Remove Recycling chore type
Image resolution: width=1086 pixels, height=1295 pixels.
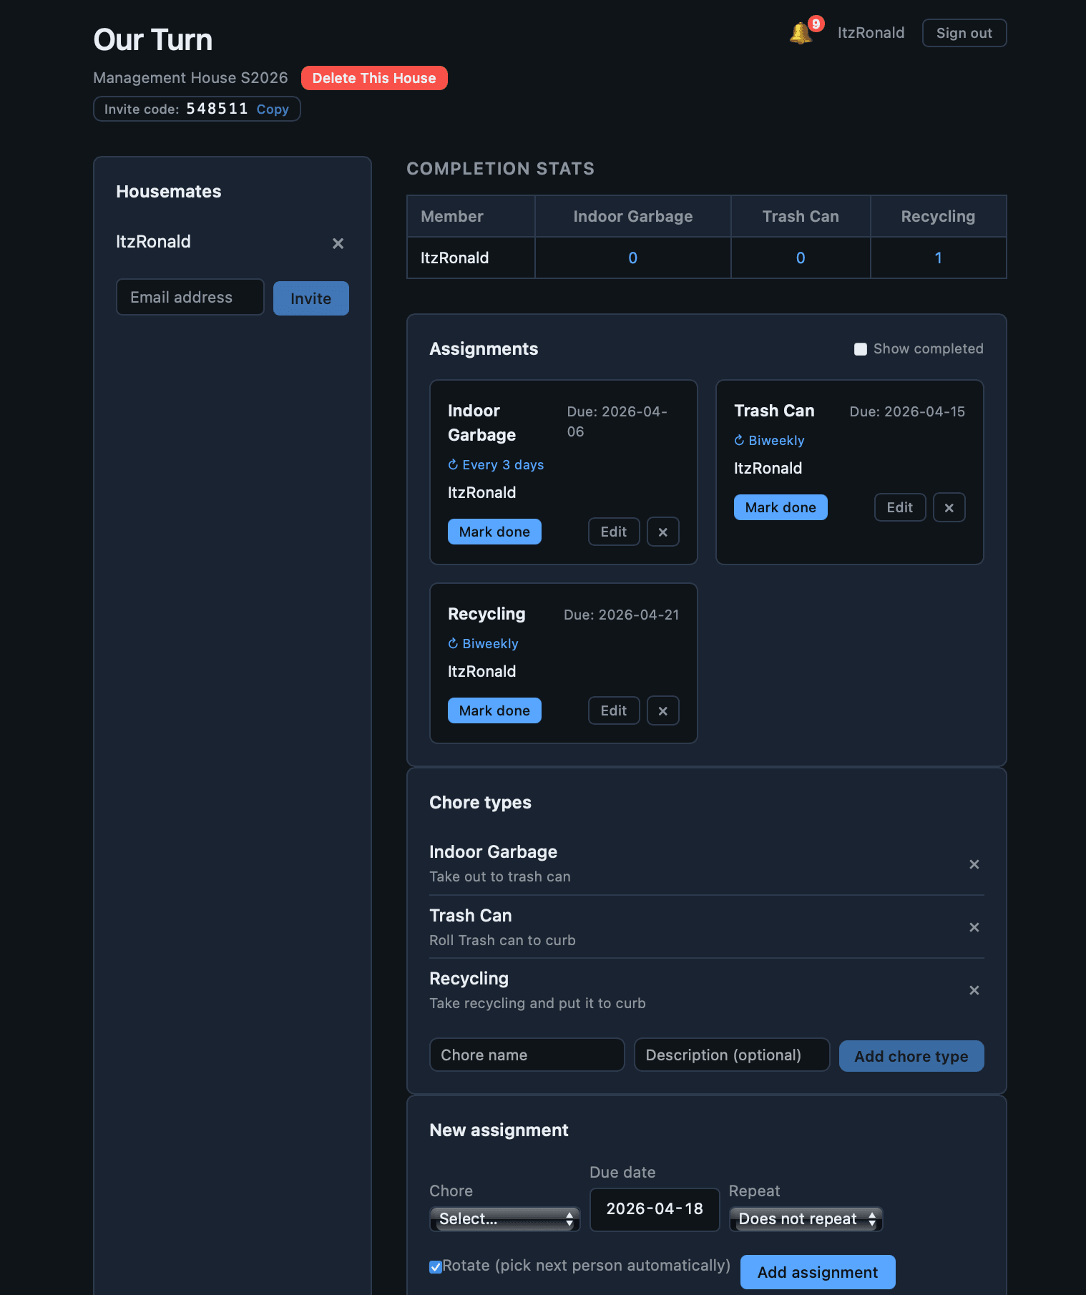click(974, 990)
